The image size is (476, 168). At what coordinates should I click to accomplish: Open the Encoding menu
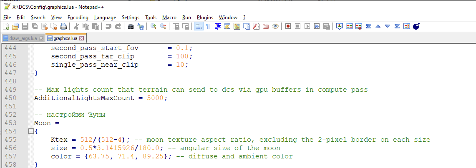78,17
